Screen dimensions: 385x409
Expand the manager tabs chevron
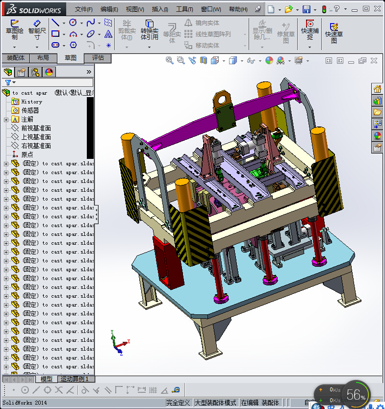(89, 72)
